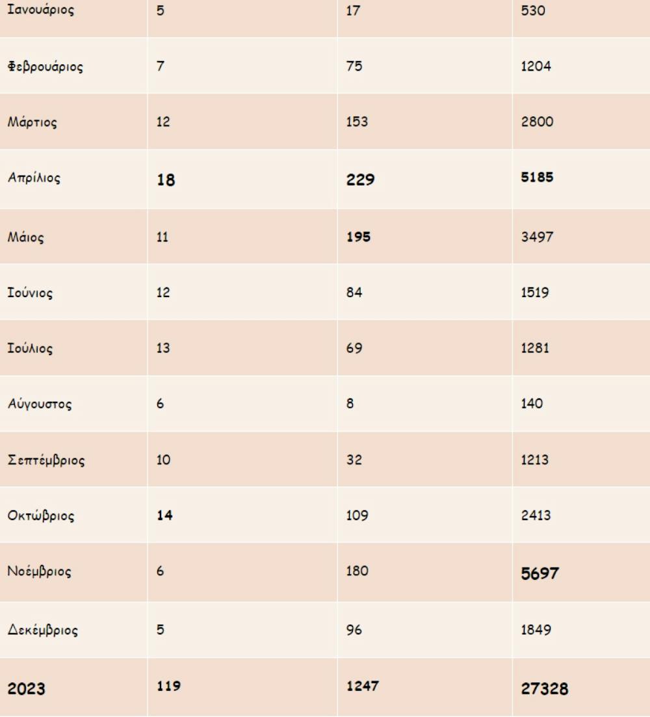Click the bold 5697 value for Νοέμβριος
Screen dimensions: 650x717
(539, 573)
